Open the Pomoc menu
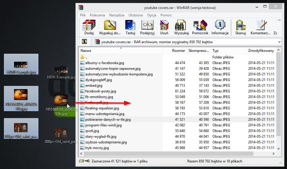The height and width of the screenshot is (169, 287). (166, 15)
